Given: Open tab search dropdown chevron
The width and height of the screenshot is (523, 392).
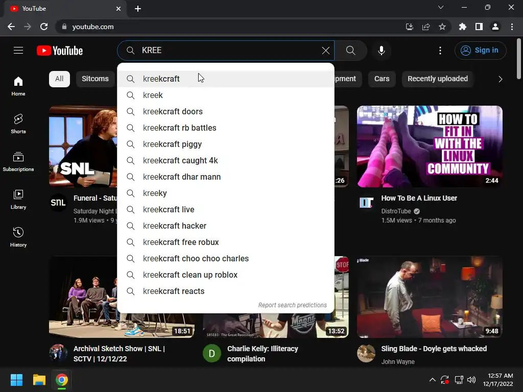Looking at the screenshot, I should coord(441,7).
